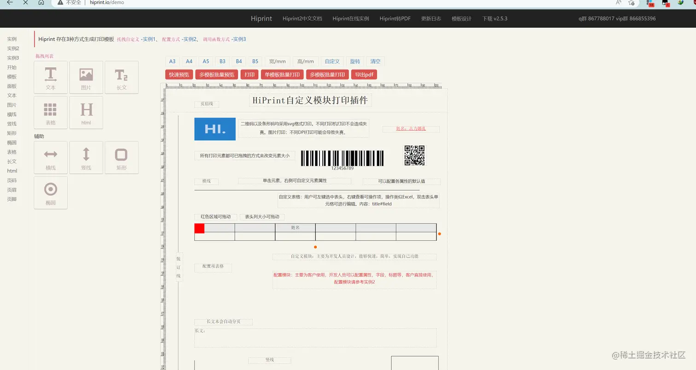
Task: Select the QR code element
Action: pos(414,155)
